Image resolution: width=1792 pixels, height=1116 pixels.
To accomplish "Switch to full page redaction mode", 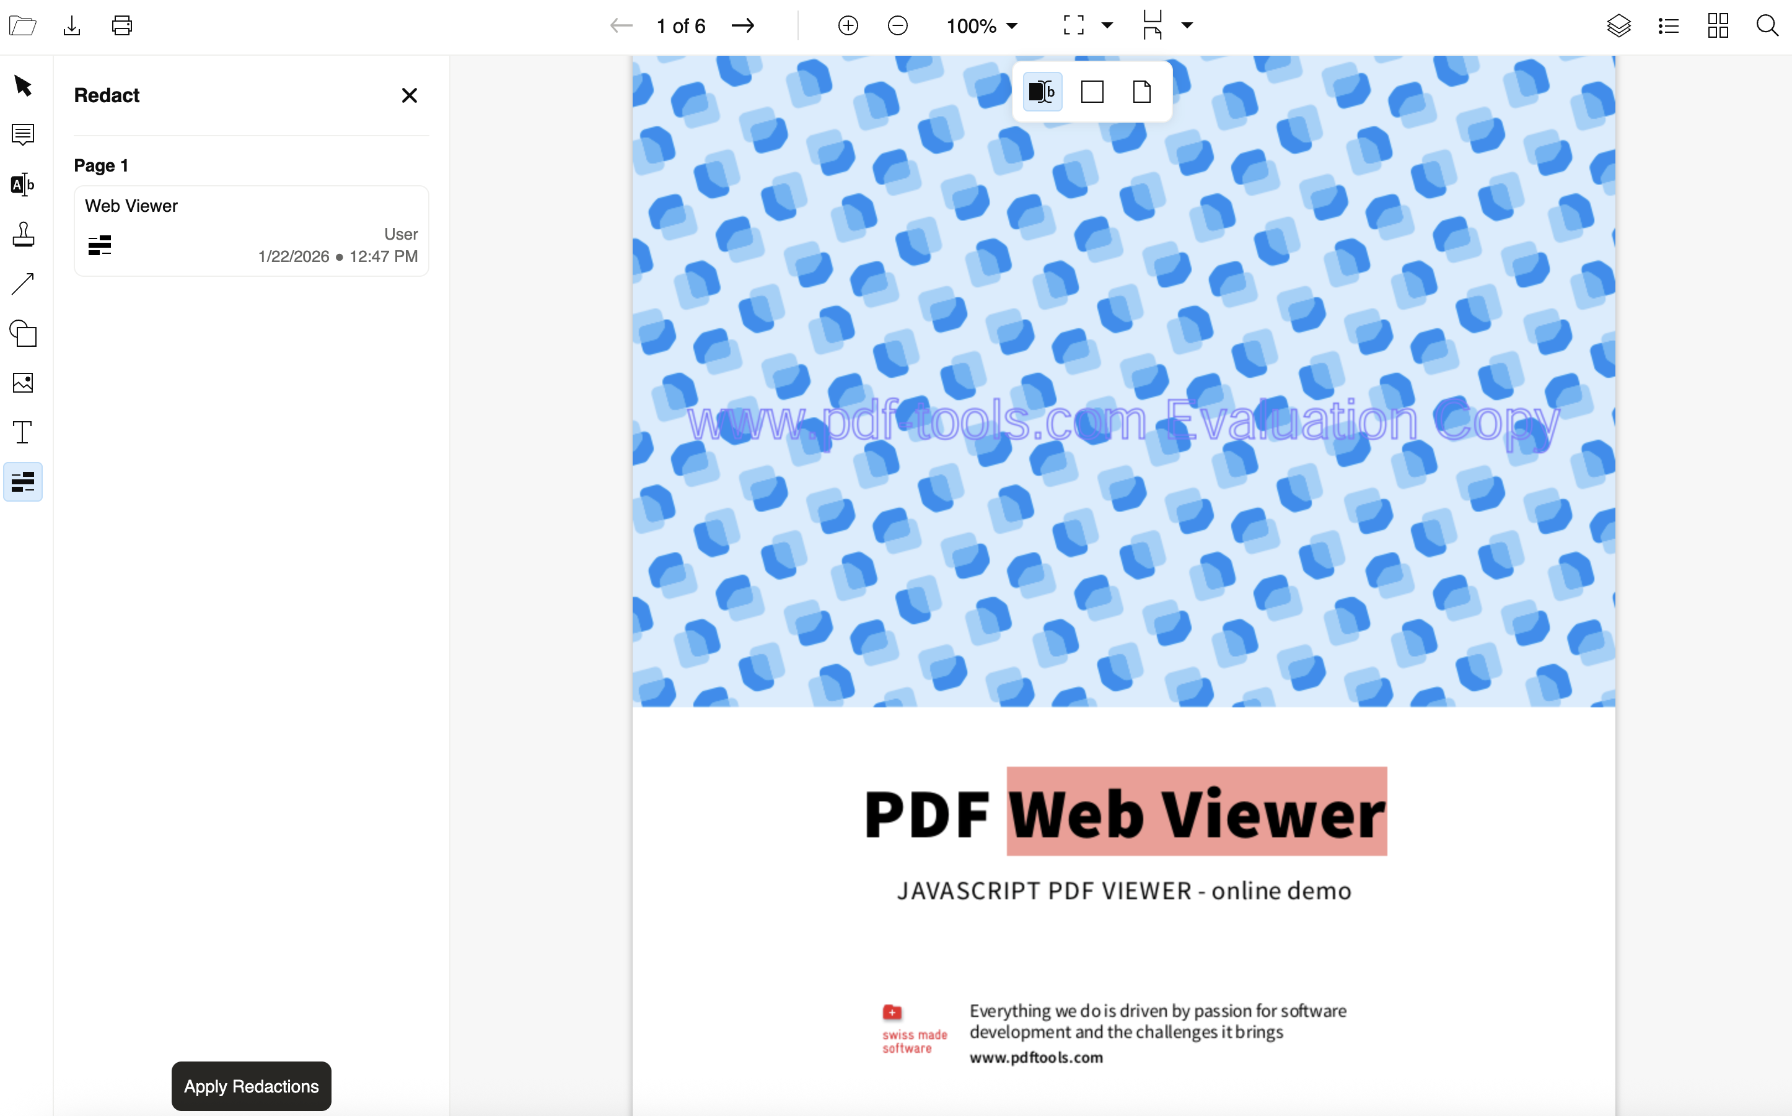I will click(x=1141, y=92).
